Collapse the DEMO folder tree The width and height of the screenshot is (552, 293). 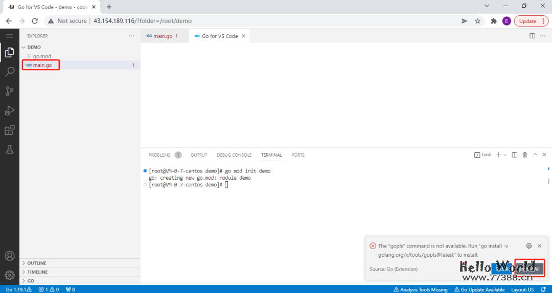pyautogui.click(x=34, y=47)
